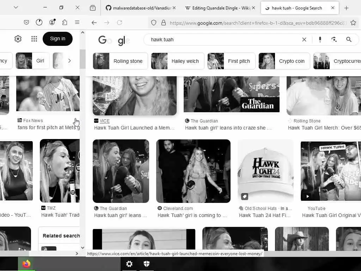Open Hawk Tuah 24 hat product image
This screenshot has height=271, width=361.
click(265, 171)
